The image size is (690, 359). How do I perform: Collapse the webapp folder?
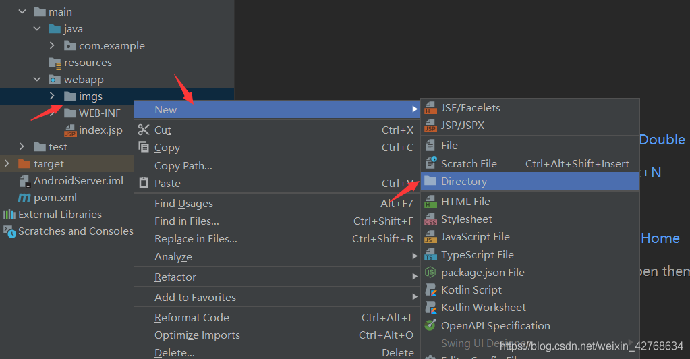pyautogui.click(x=38, y=80)
